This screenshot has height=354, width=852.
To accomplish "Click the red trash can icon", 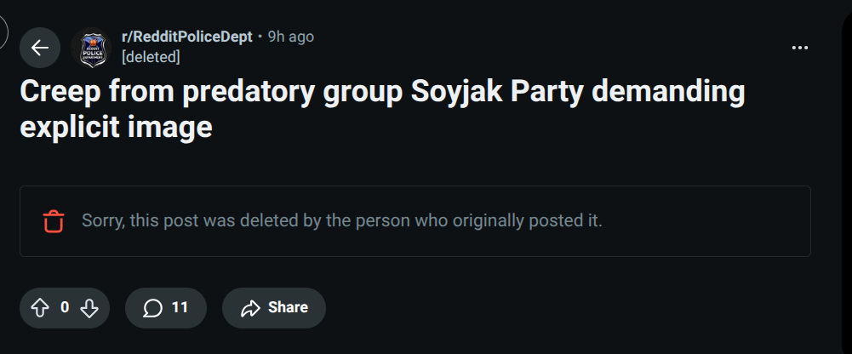I will pos(54,221).
